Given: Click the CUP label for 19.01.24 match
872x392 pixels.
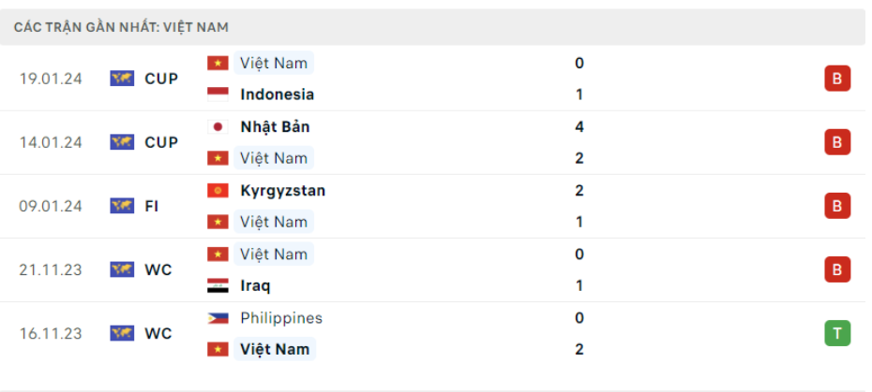Looking at the screenshot, I should 161,79.
